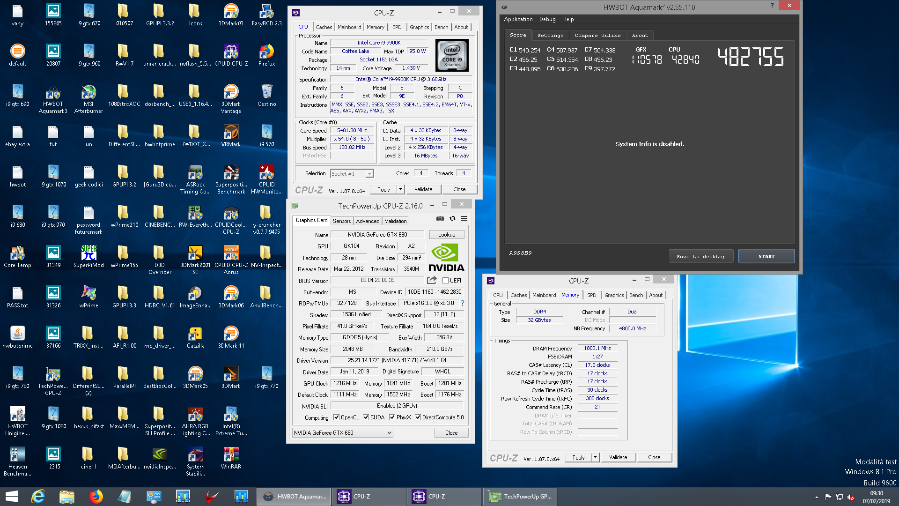
Task: Open the Compare Online tab in Aquamark
Action: (x=597, y=35)
